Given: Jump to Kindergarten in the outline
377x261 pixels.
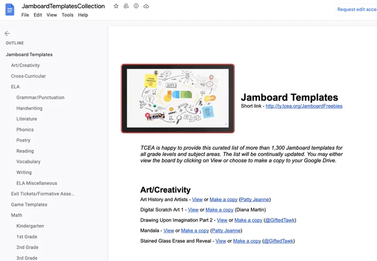Looking at the screenshot, I should click(30, 226).
